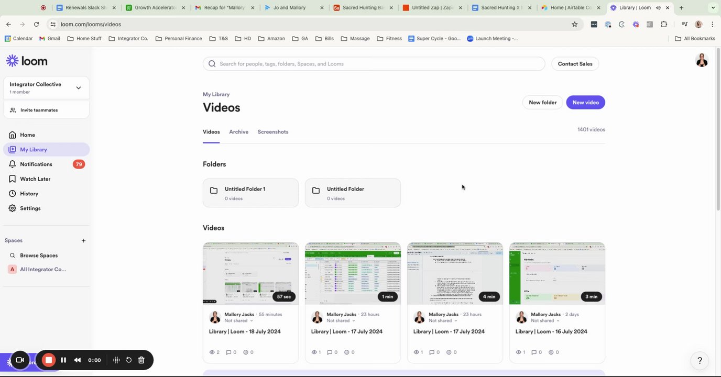This screenshot has width=721, height=377.
Task: Open the All Bookmarks folder
Action: point(695,38)
